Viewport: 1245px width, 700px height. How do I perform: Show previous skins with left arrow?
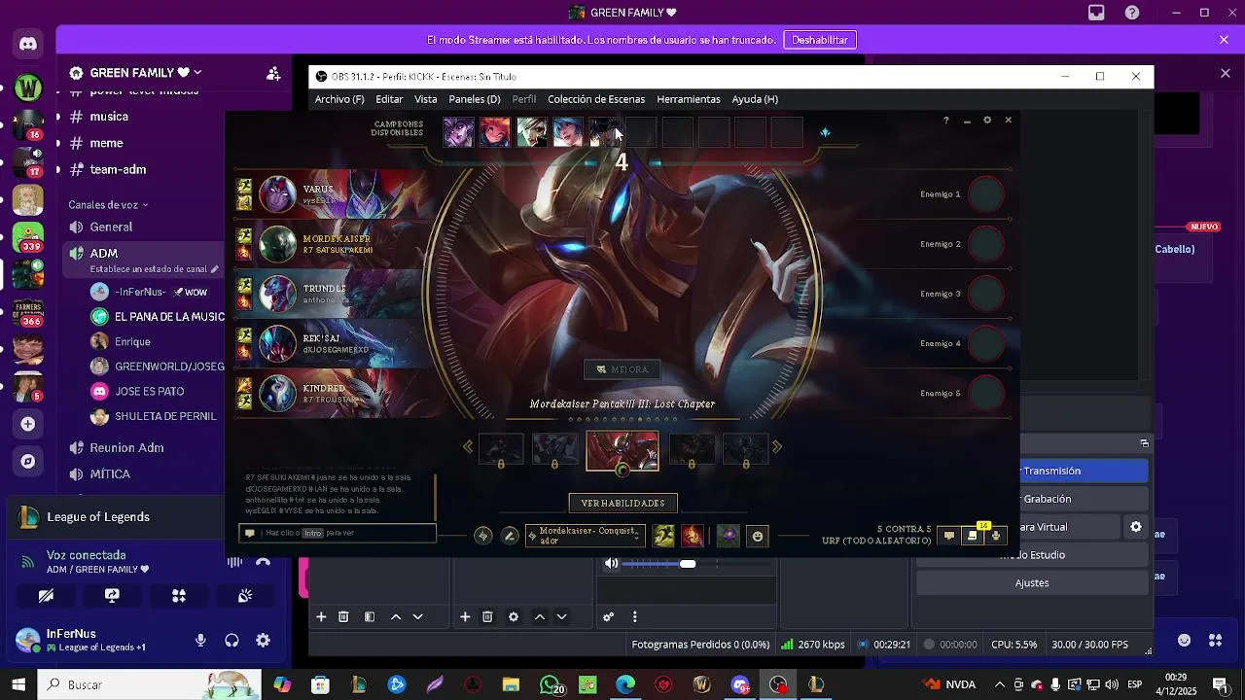[468, 447]
